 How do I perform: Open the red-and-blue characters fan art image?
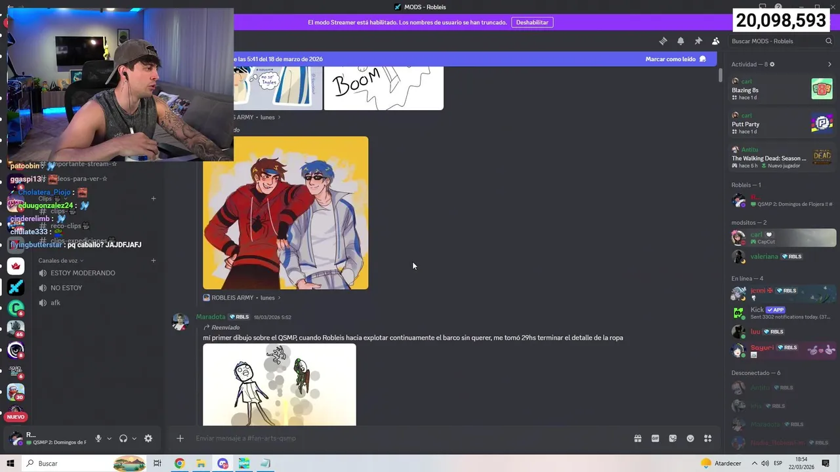click(285, 212)
